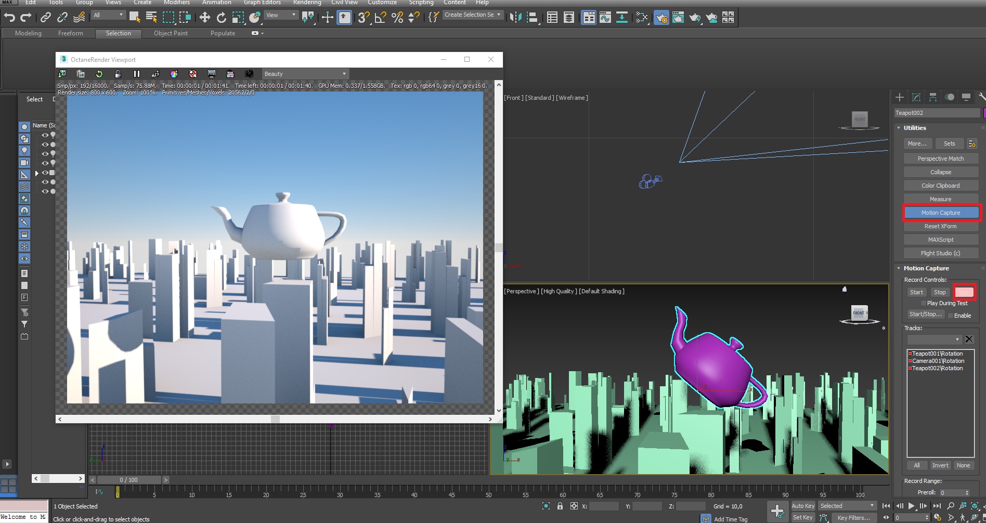Click the Undo arrow icon
Viewport: 986px width, 523px height.
[x=9, y=18]
